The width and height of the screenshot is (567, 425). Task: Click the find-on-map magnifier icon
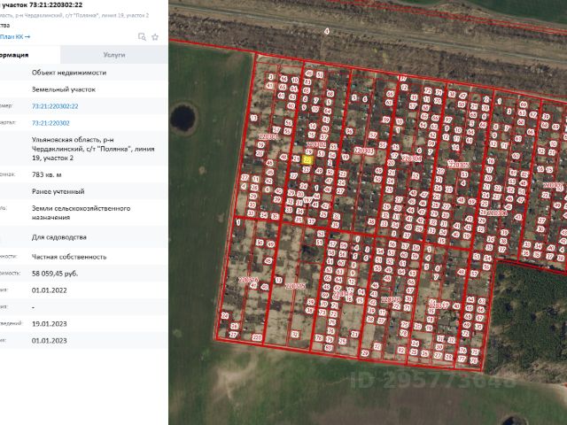tap(142, 37)
